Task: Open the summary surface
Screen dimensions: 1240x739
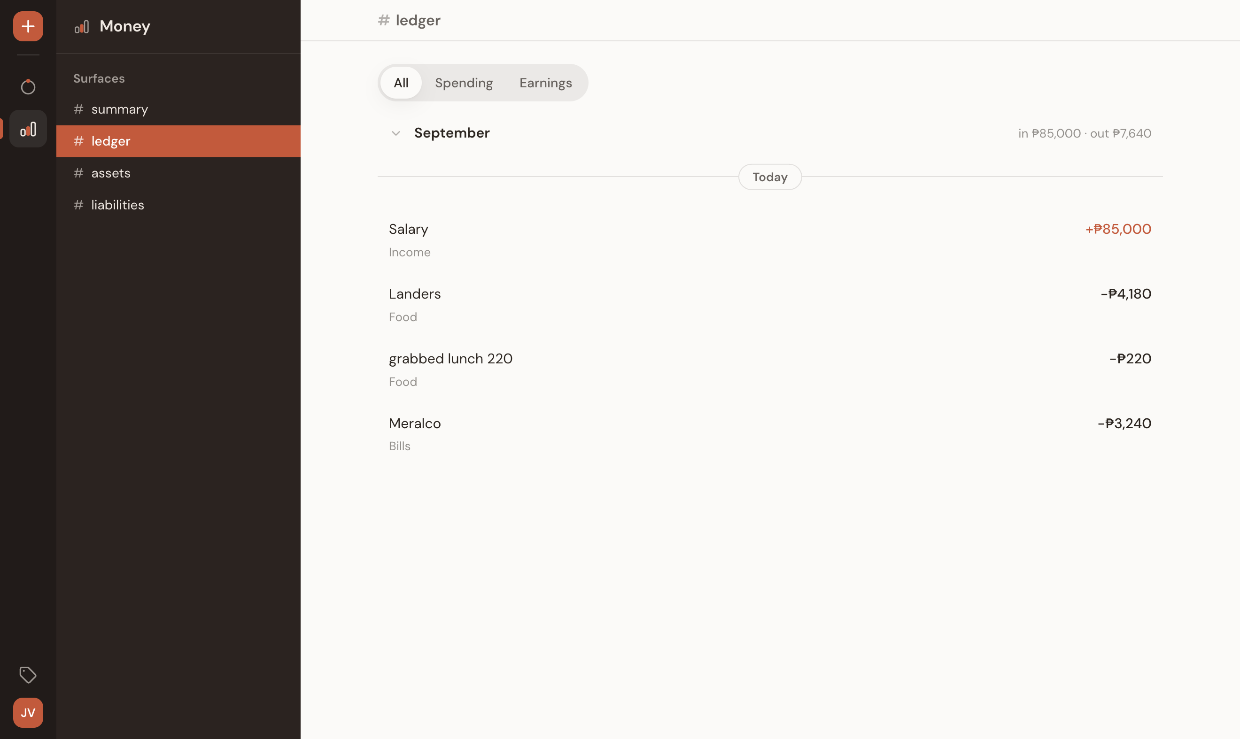Action: tap(178, 109)
